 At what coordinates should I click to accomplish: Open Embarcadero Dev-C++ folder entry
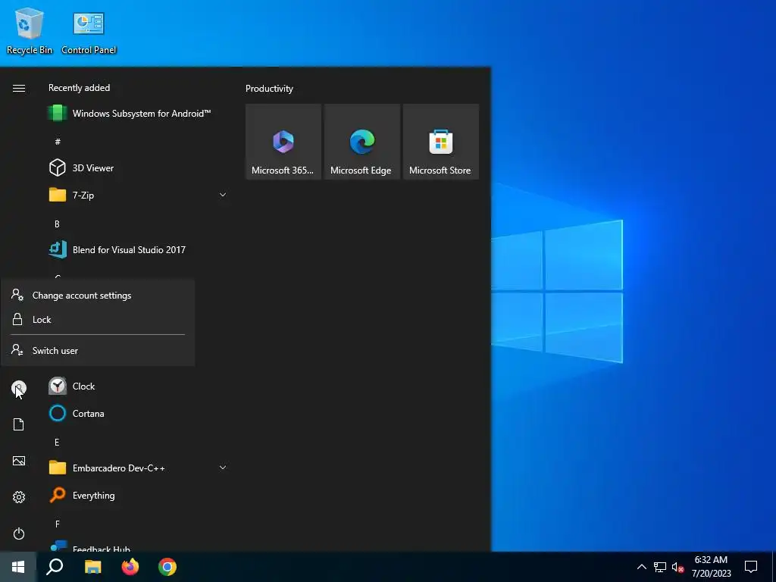[137, 468]
